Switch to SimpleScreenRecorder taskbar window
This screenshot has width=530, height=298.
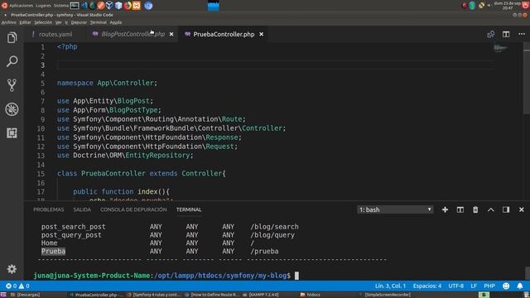[x=387, y=295]
